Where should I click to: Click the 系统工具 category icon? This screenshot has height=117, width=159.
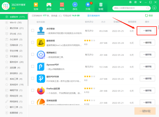click(x=7, y=79)
